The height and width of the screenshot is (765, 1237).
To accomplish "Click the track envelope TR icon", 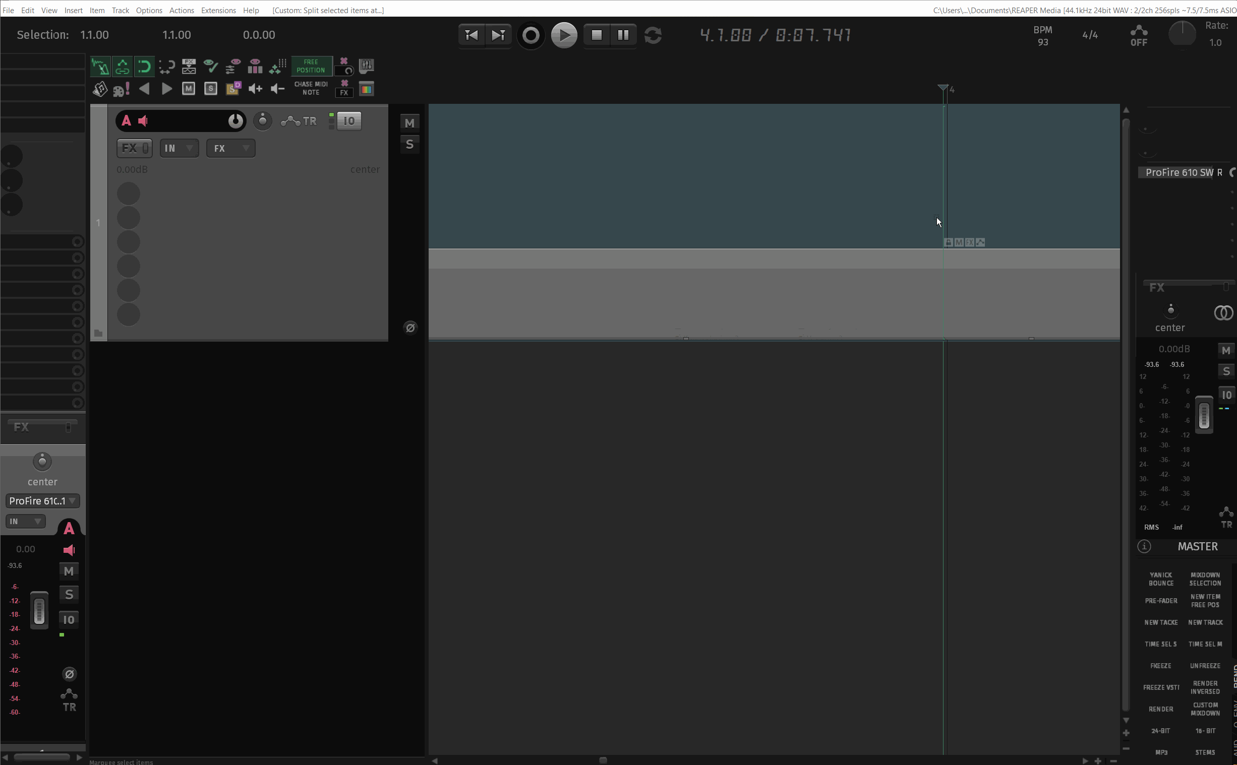I will pos(299,121).
